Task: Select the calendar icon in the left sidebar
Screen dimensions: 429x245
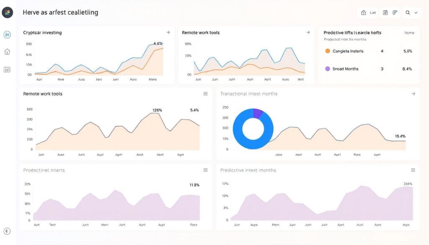Action: click(7, 70)
